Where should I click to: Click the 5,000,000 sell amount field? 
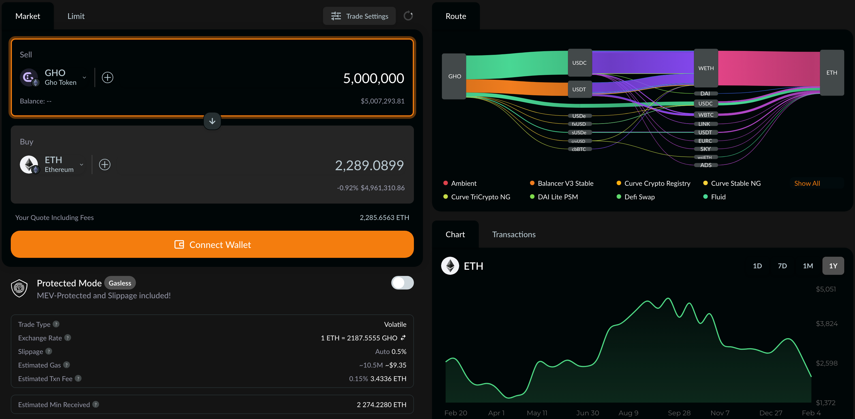[x=373, y=78]
